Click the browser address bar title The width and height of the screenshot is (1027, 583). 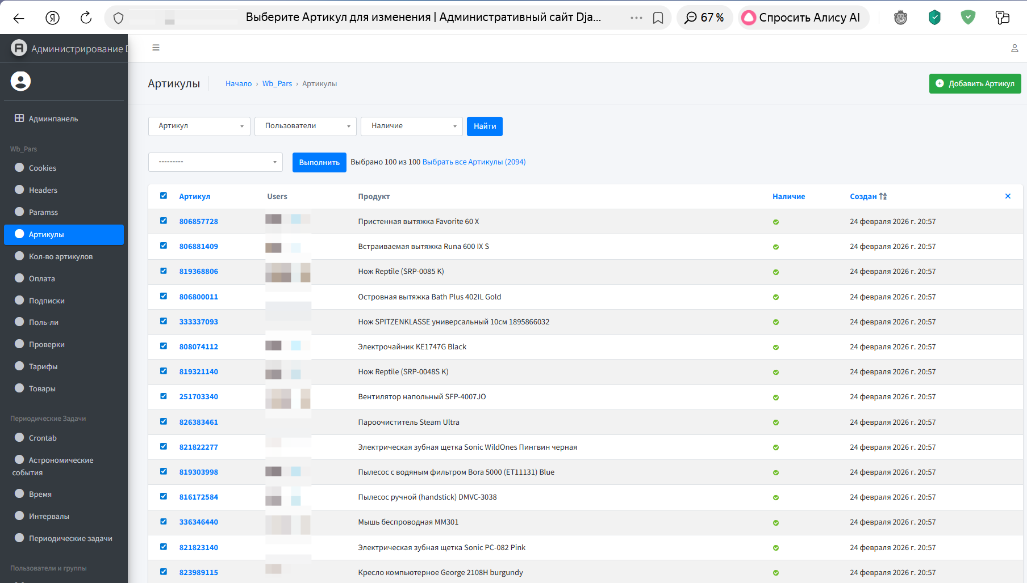[423, 18]
